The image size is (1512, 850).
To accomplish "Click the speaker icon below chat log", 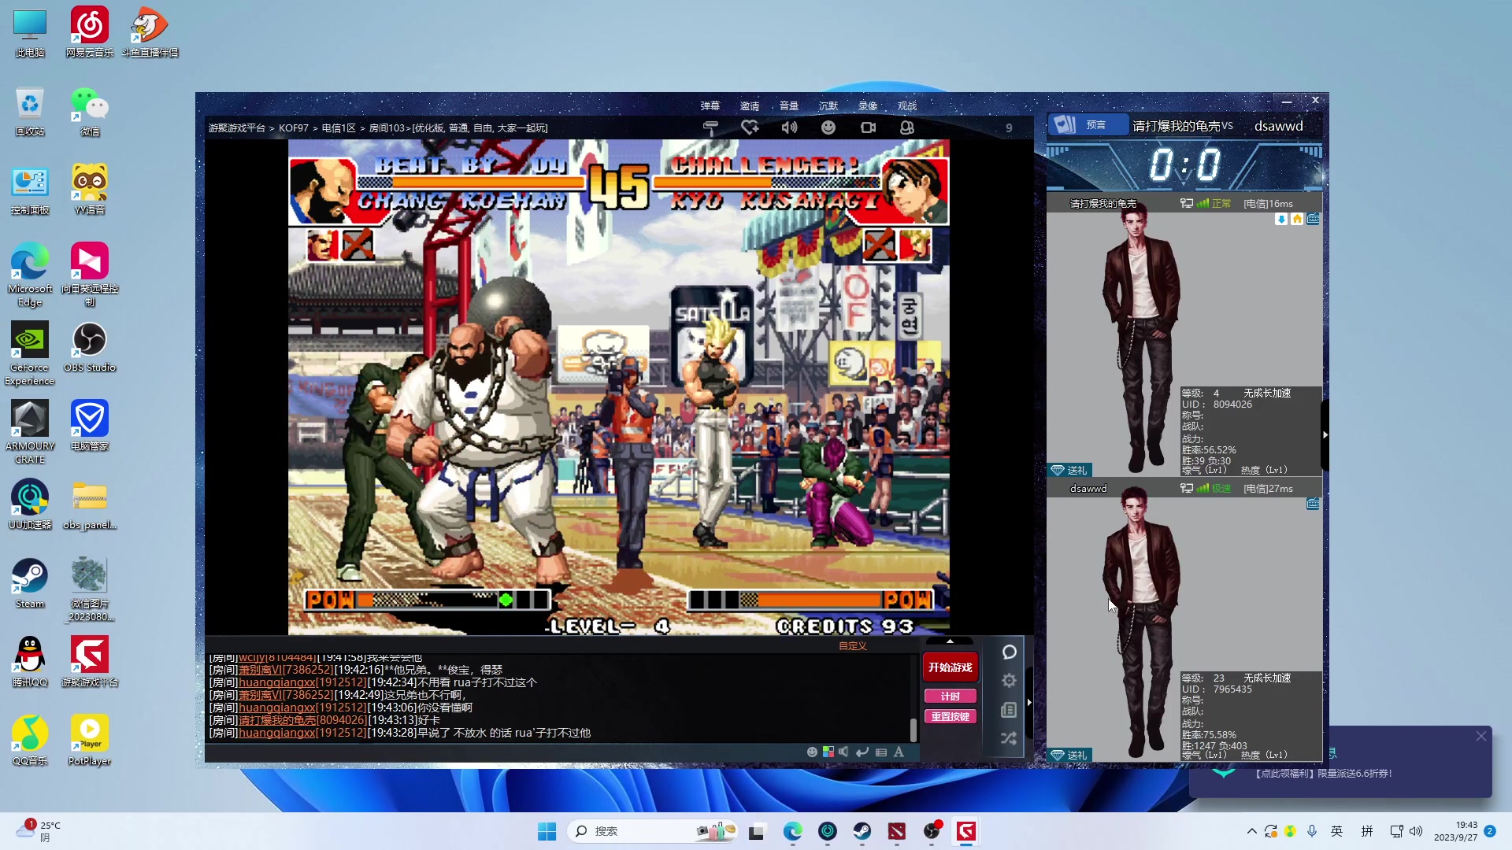I will tap(843, 752).
